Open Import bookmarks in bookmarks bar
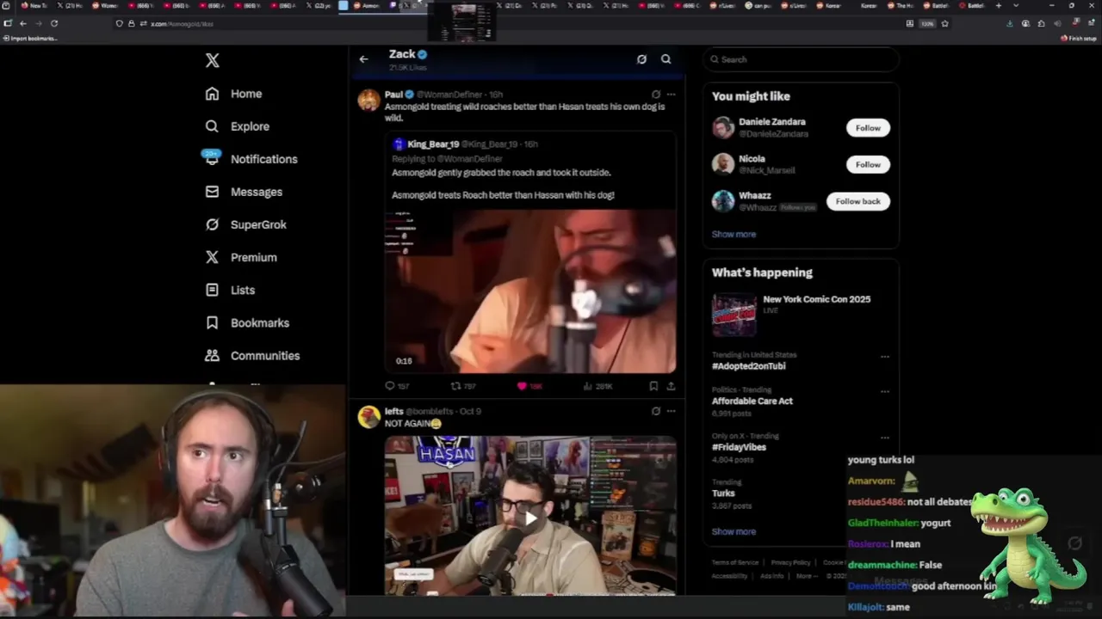 [x=30, y=39]
